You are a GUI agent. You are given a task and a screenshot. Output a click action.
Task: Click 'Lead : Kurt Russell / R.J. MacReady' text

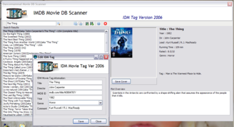click(178, 42)
